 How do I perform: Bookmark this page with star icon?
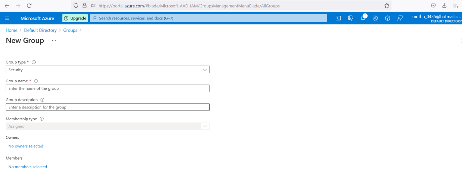tap(387, 6)
